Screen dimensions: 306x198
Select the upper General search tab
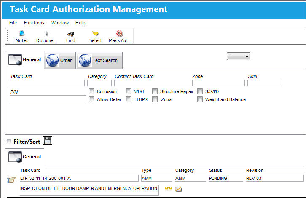point(25,60)
